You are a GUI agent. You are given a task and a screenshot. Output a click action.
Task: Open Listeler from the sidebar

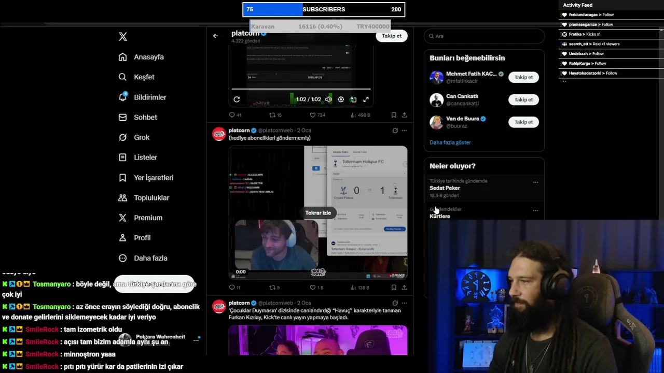[x=138, y=157]
